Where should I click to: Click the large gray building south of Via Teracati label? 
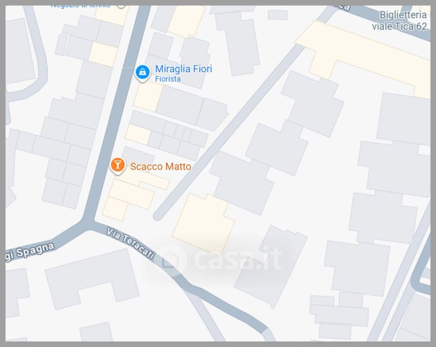pyautogui.click(x=93, y=278)
